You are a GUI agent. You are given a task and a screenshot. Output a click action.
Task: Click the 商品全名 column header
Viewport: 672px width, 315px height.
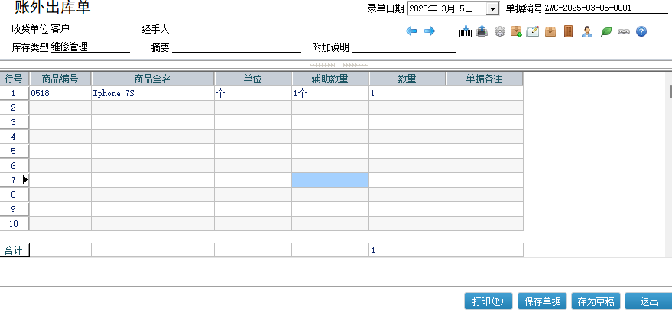pos(153,79)
